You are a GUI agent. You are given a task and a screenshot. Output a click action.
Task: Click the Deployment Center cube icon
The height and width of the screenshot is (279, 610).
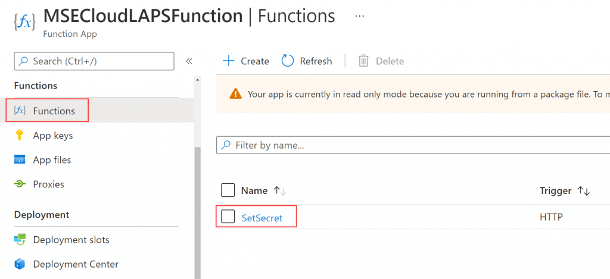point(20,264)
